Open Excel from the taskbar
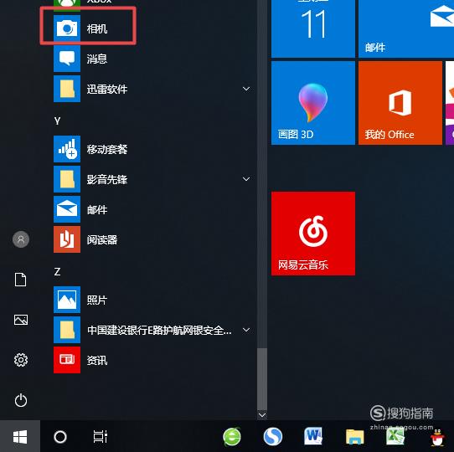The height and width of the screenshot is (452, 454). pyautogui.click(x=395, y=437)
